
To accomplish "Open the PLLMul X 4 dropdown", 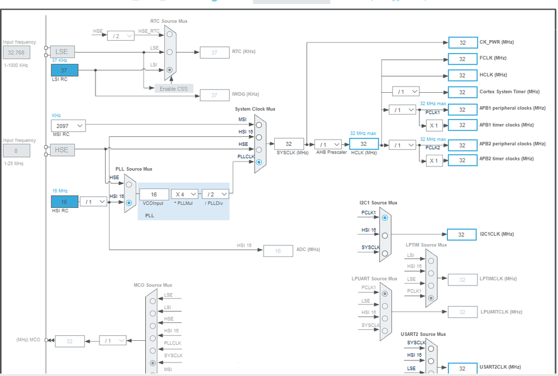I will click(x=185, y=194).
